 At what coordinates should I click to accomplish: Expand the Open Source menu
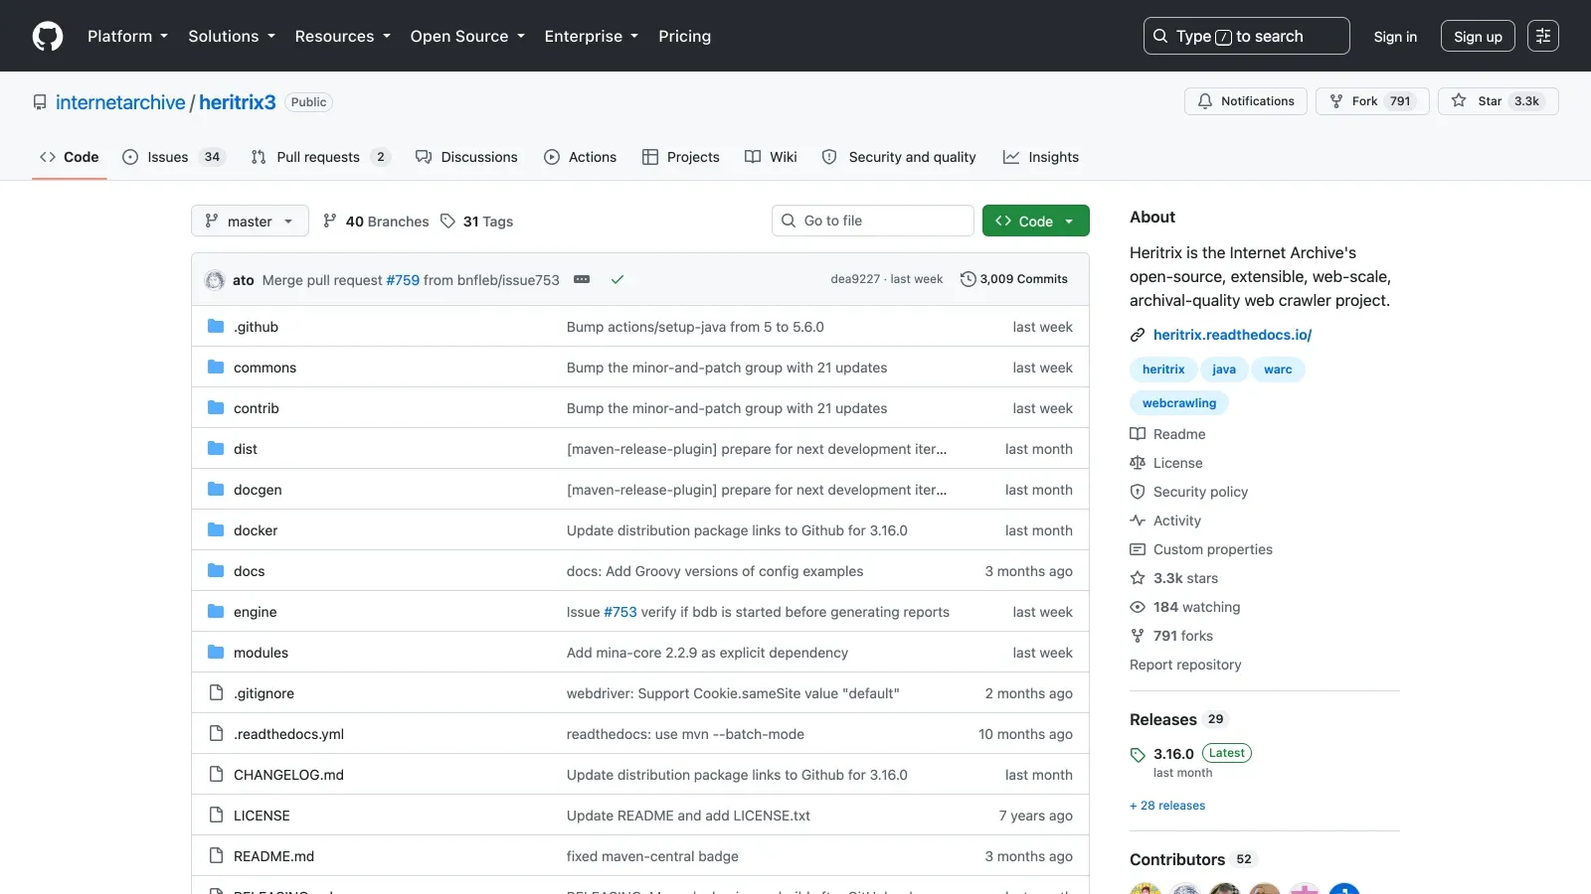tap(467, 36)
